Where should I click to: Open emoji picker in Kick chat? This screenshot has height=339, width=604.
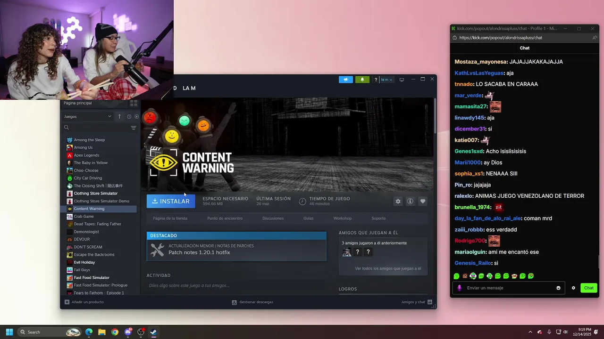(559, 288)
